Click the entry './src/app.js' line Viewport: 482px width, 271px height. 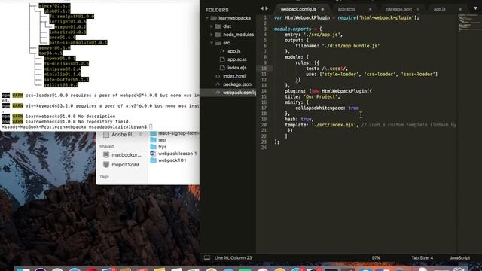[x=313, y=35]
